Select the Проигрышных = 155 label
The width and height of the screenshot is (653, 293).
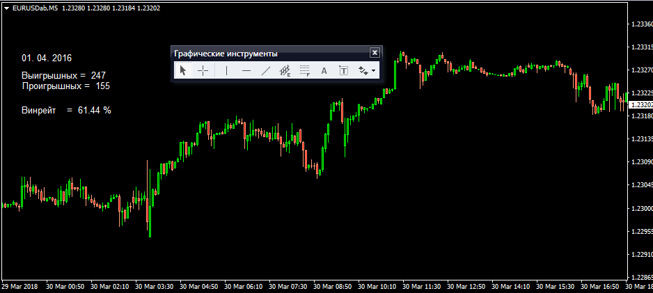click(66, 86)
